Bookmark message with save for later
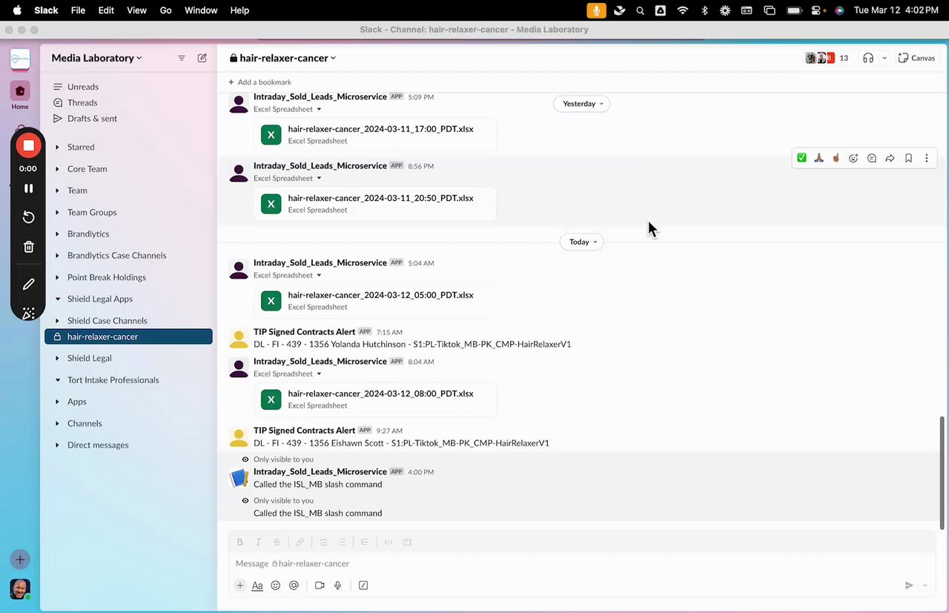The width and height of the screenshot is (949, 613). coord(908,158)
